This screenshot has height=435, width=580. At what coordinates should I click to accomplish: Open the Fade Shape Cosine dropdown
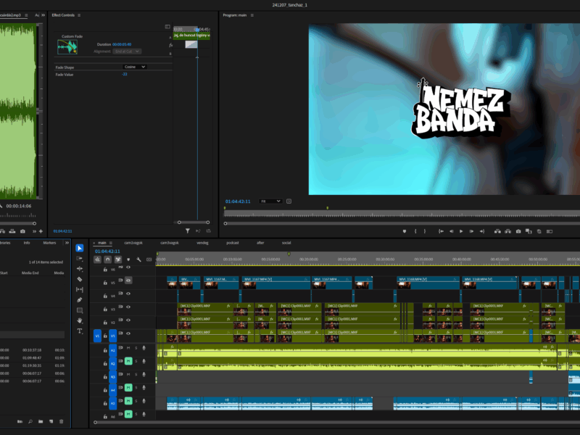point(134,67)
